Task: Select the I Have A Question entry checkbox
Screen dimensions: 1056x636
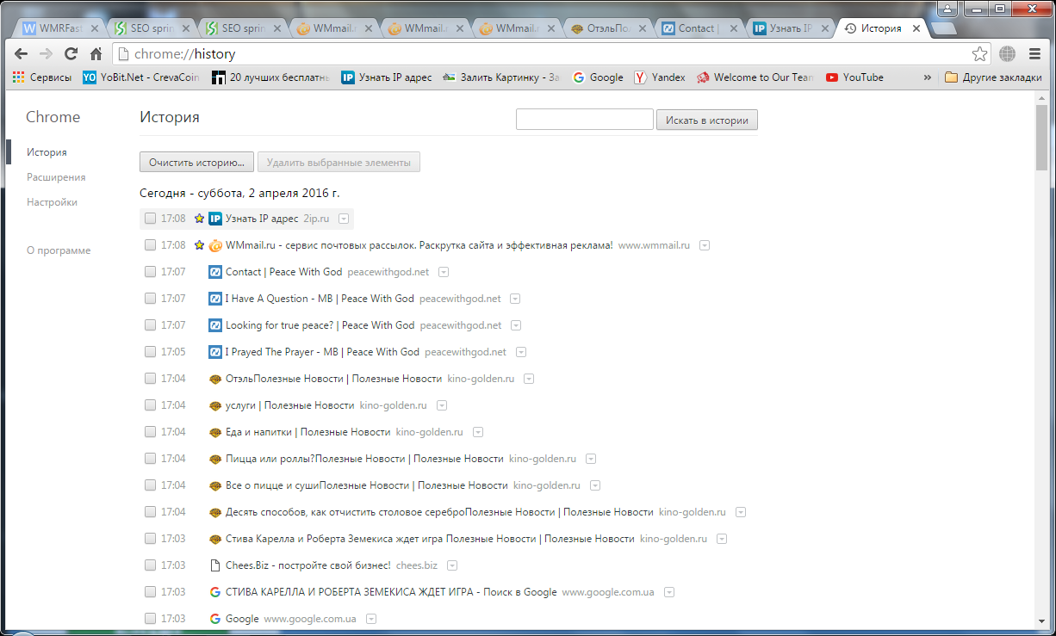Action: point(150,299)
